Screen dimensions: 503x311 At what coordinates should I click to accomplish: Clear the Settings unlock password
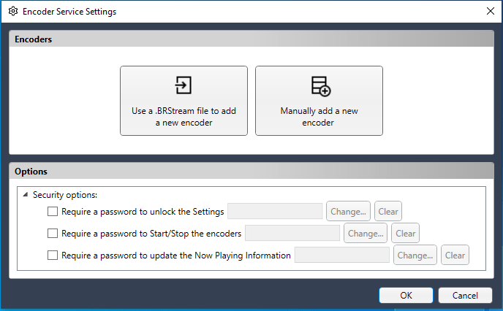pos(388,212)
